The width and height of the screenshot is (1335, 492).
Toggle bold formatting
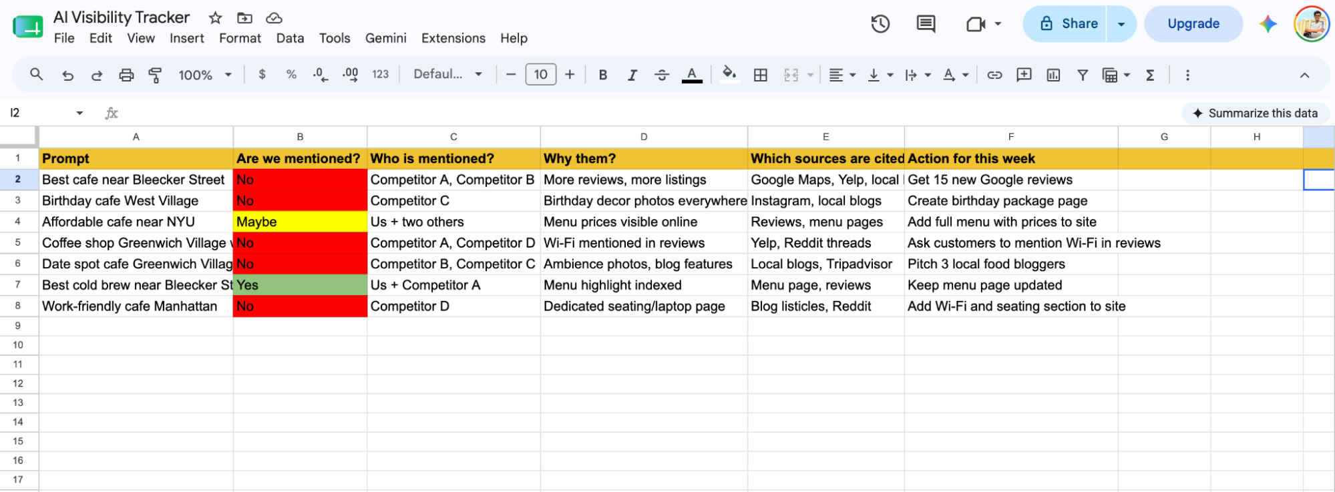tap(603, 75)
